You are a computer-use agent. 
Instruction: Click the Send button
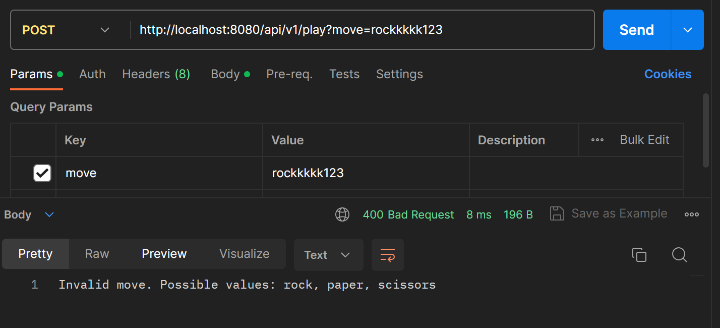tap(636, 30)
